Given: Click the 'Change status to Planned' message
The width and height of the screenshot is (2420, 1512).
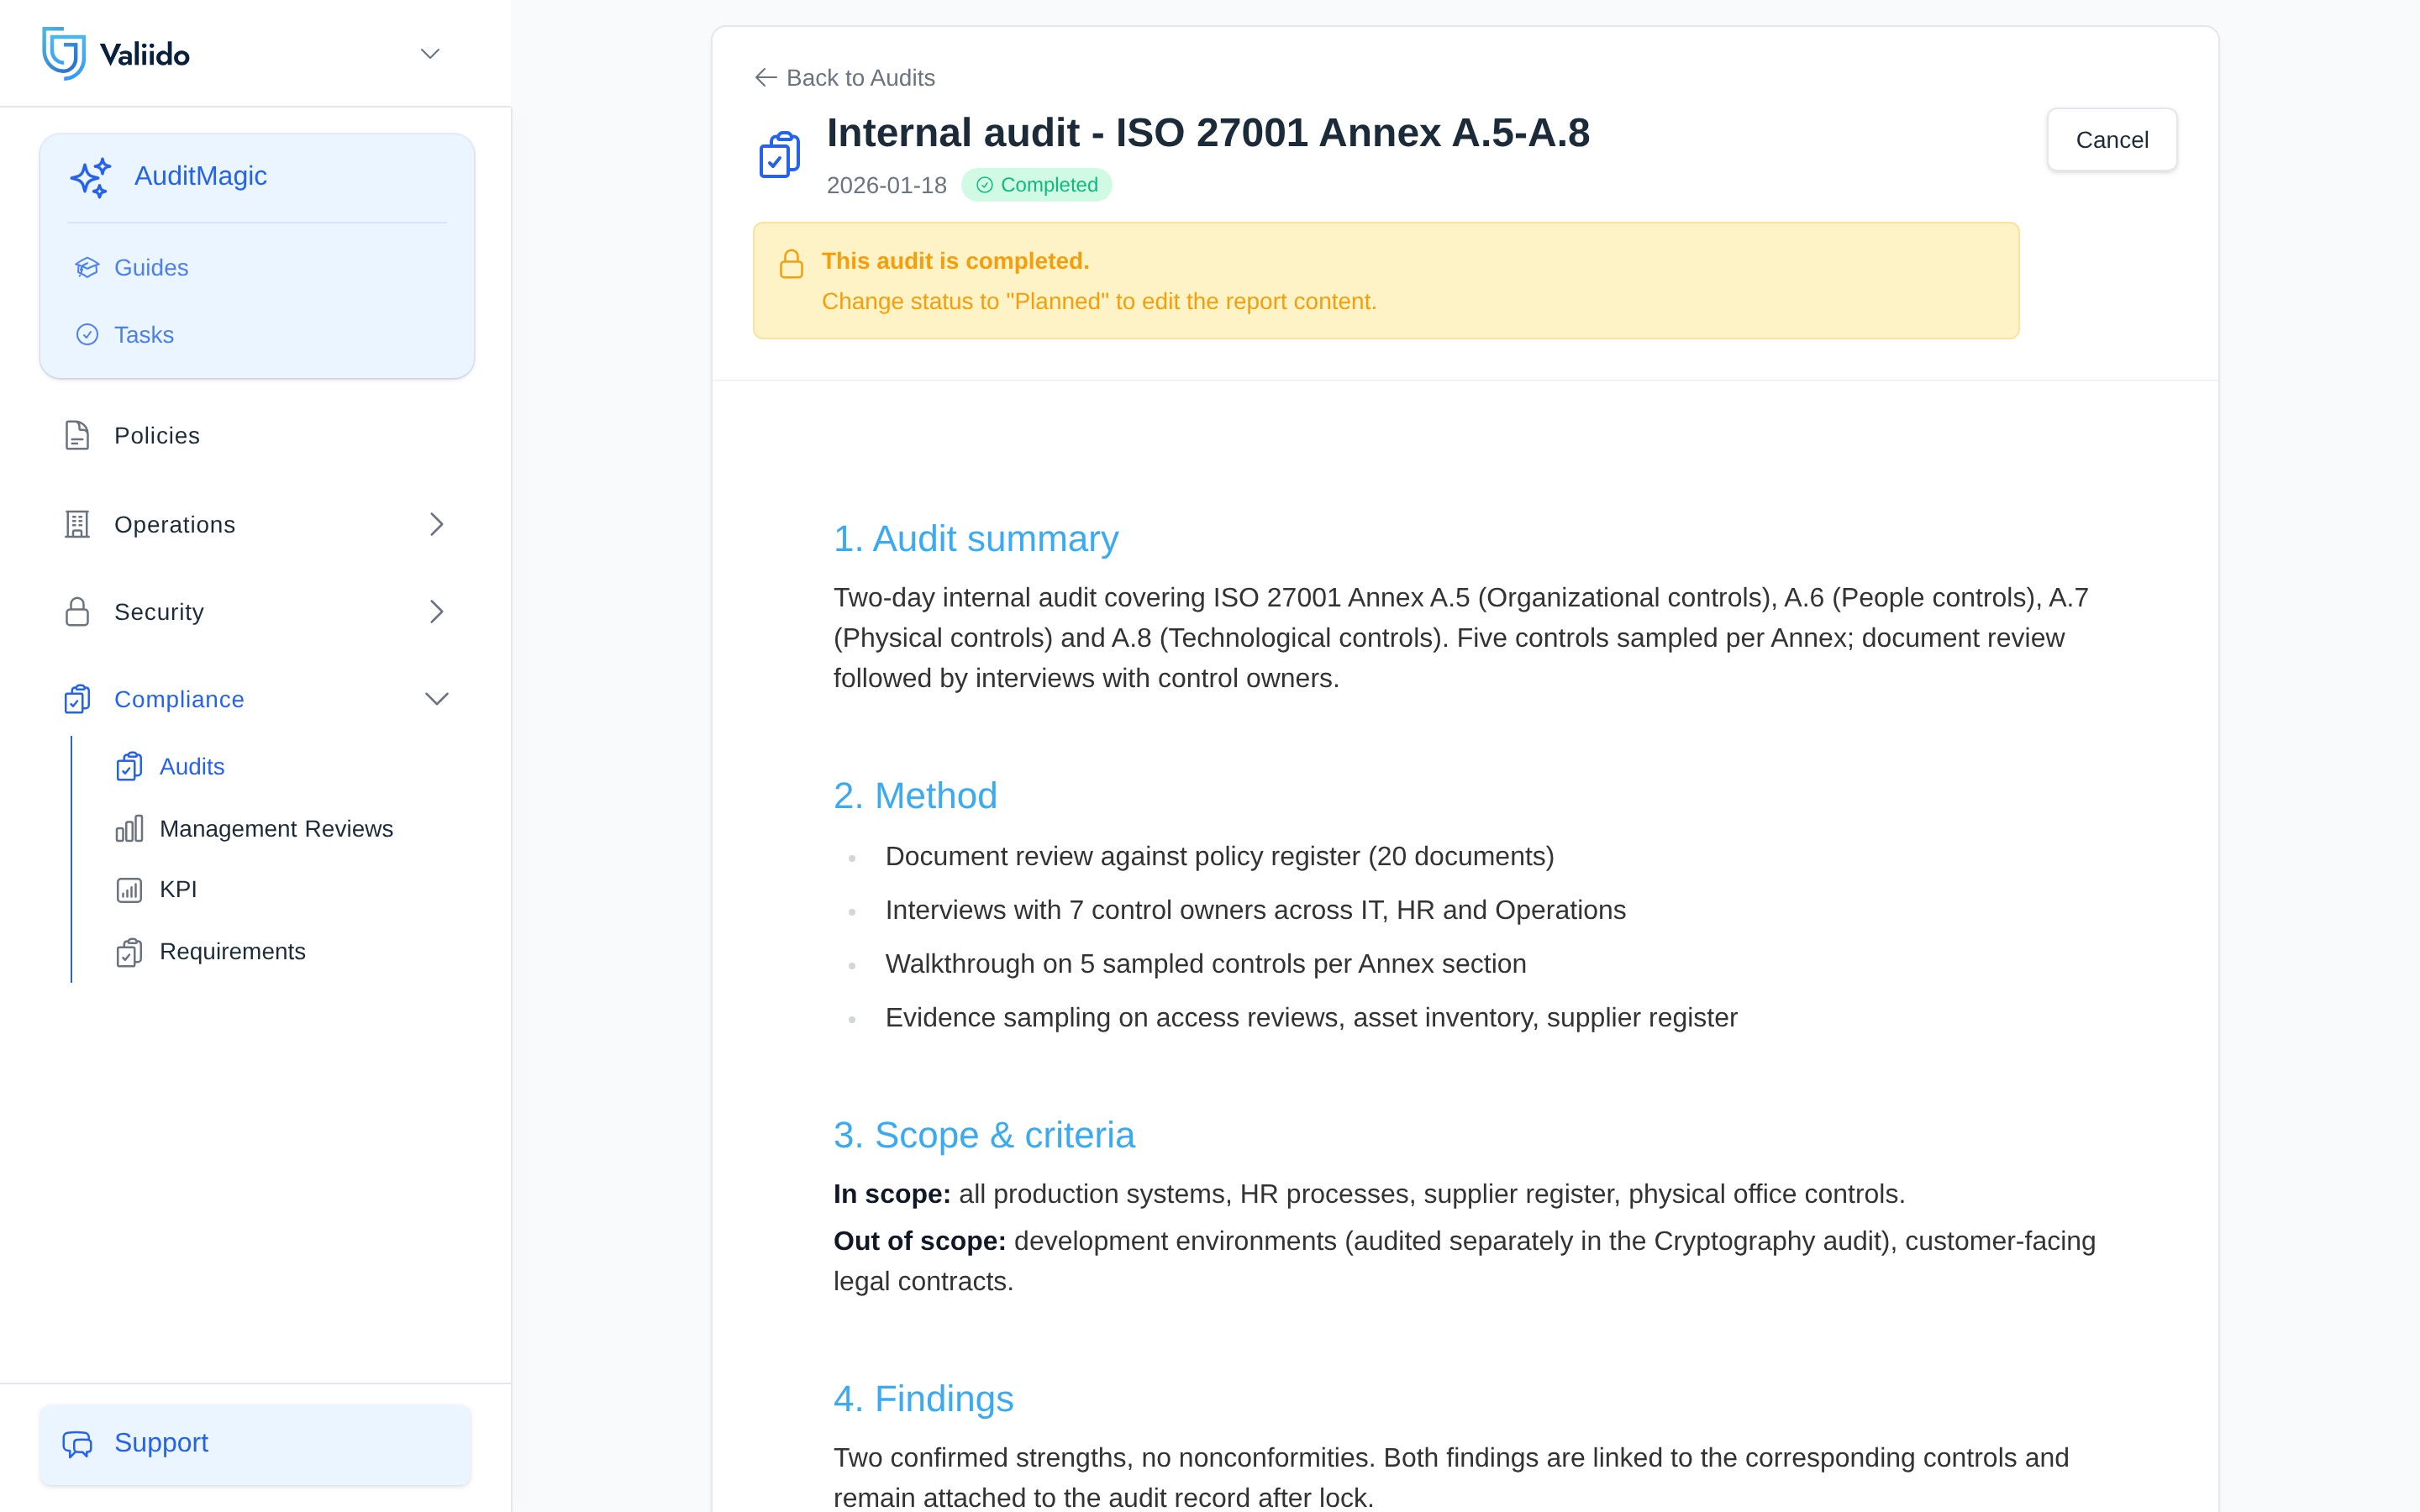Looking at the screenshot, I should [x=1099, y=302].
